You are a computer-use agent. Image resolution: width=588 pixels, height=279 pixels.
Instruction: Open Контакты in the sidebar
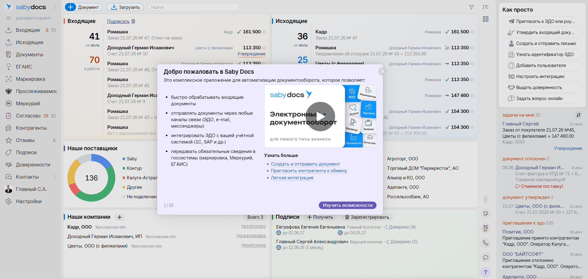[x=27, y=177]
